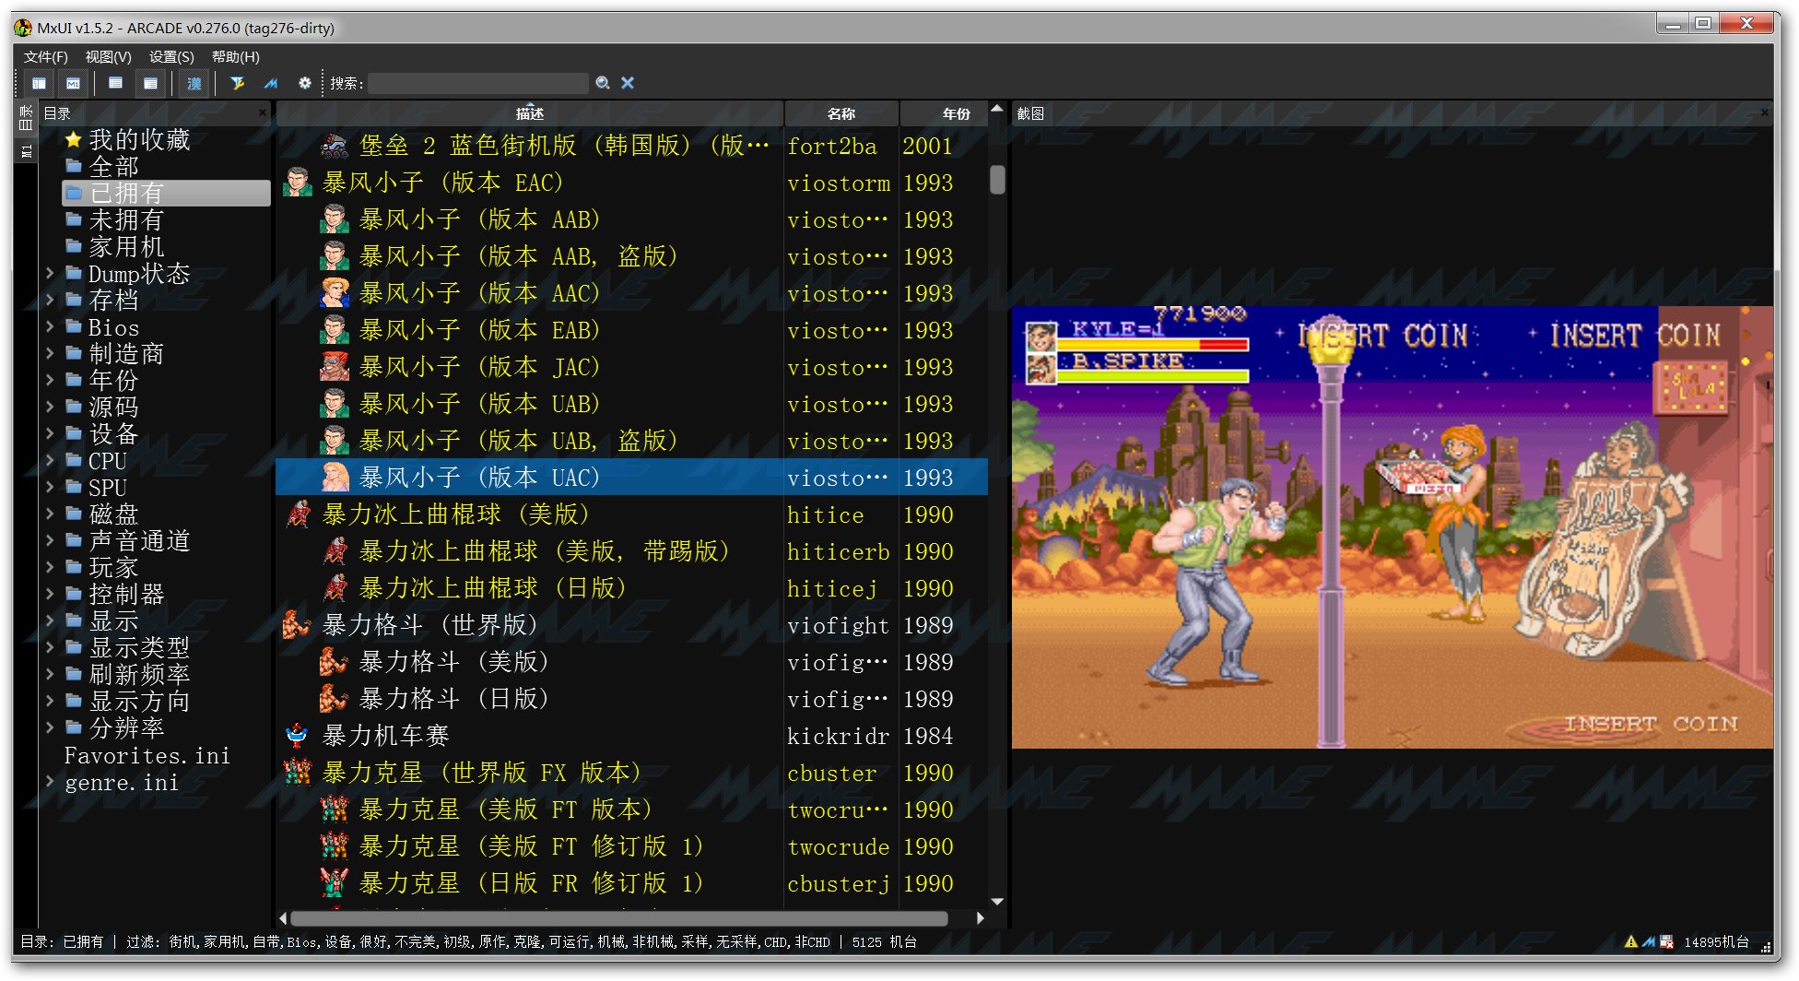Screen dimensions: 1799x981
Task: Select the grouped list view icon
Action: [150, 83]
